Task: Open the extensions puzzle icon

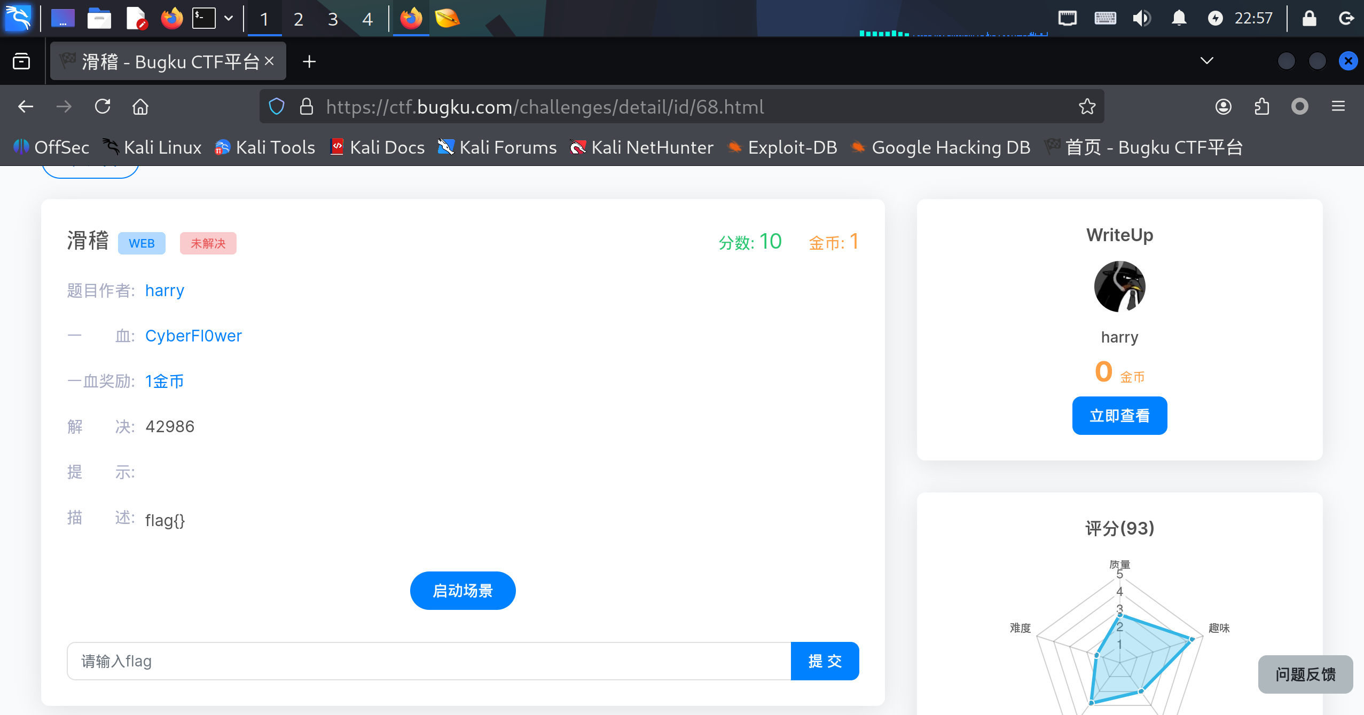Action: [1262, 107]
